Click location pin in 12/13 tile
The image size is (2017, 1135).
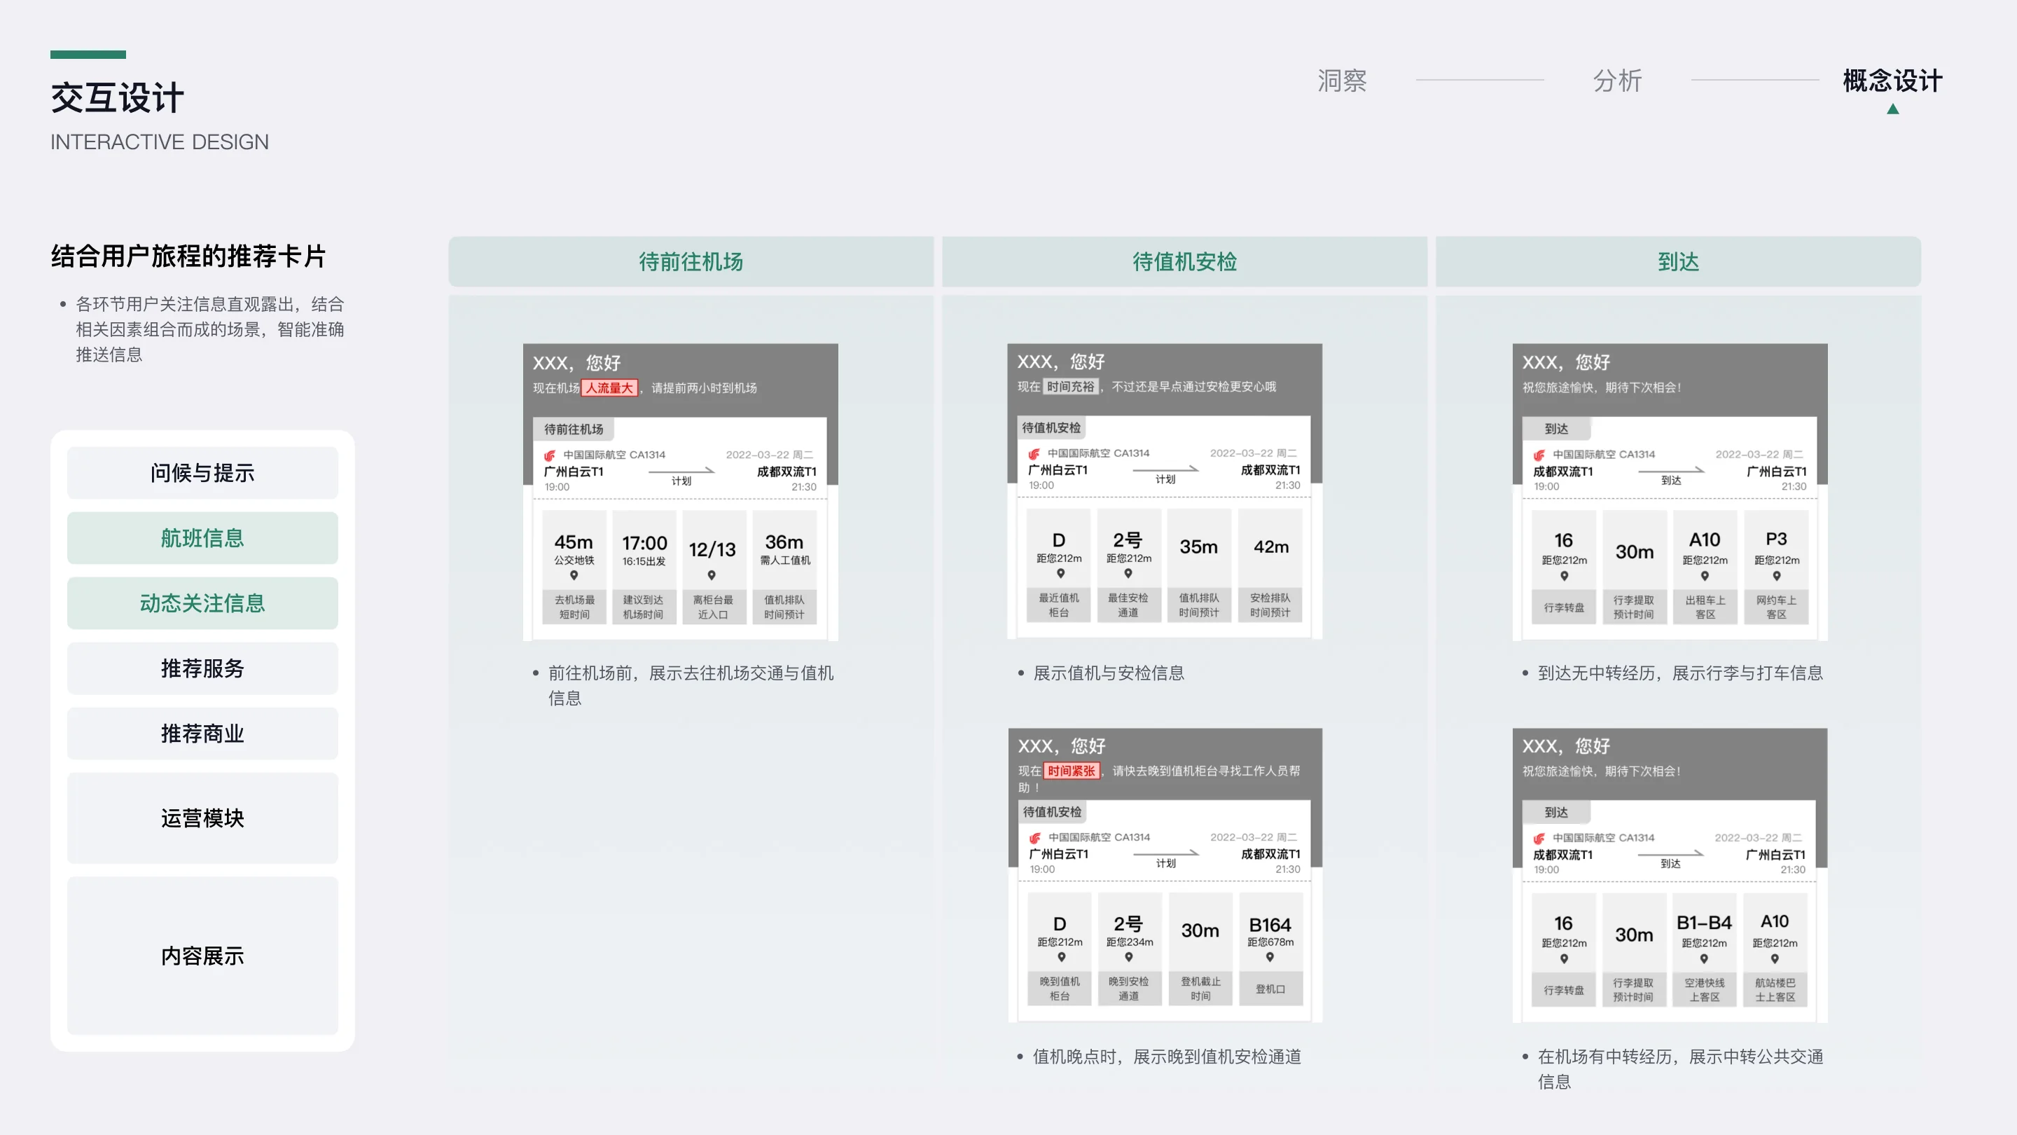[x=712, y=576]
